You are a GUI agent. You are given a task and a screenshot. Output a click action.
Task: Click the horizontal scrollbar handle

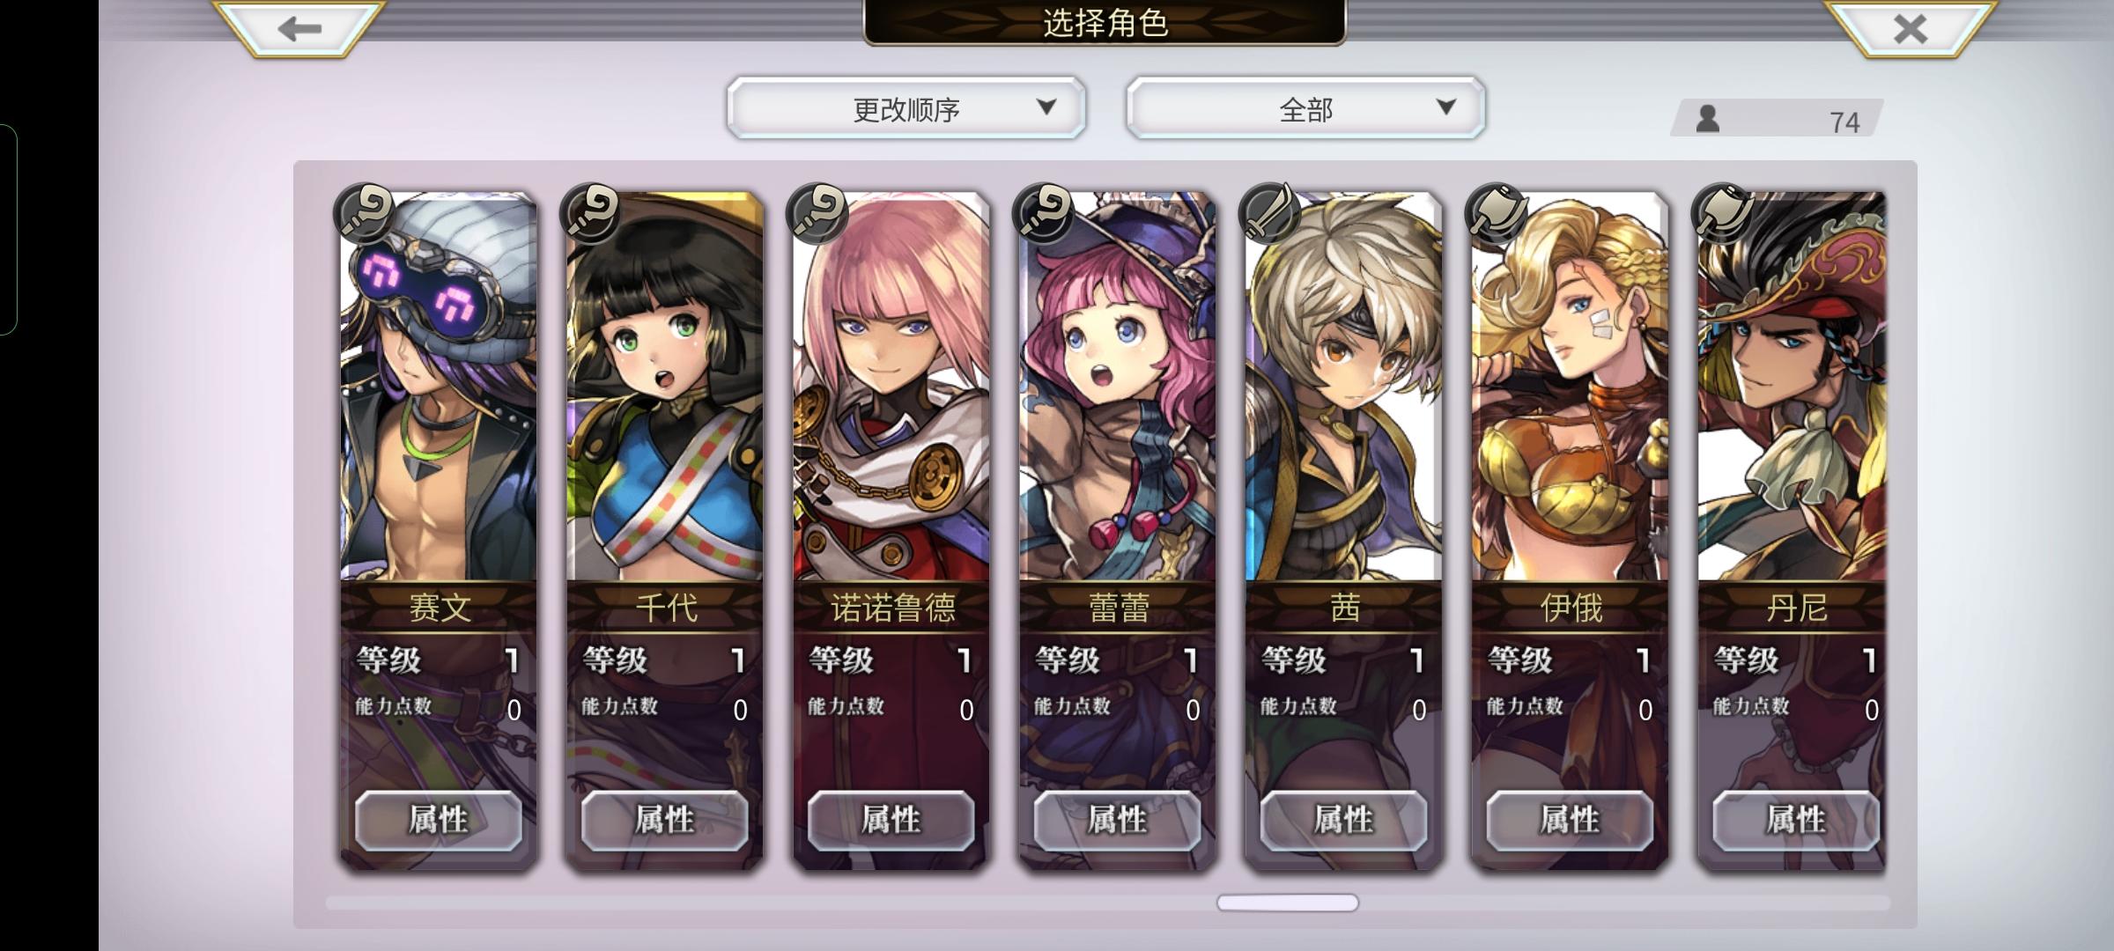click(x=1288, y=903)
